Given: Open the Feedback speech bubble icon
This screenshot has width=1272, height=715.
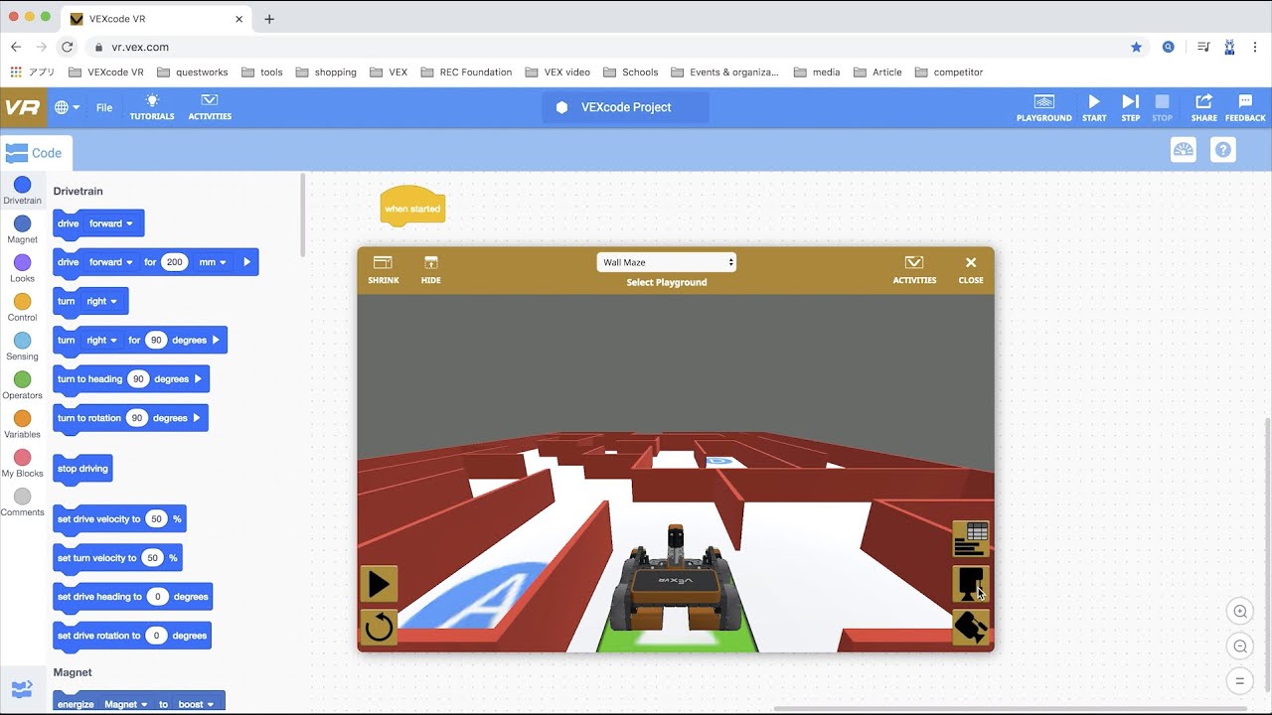Looking at the screenshot, I should coord(1245,107).
